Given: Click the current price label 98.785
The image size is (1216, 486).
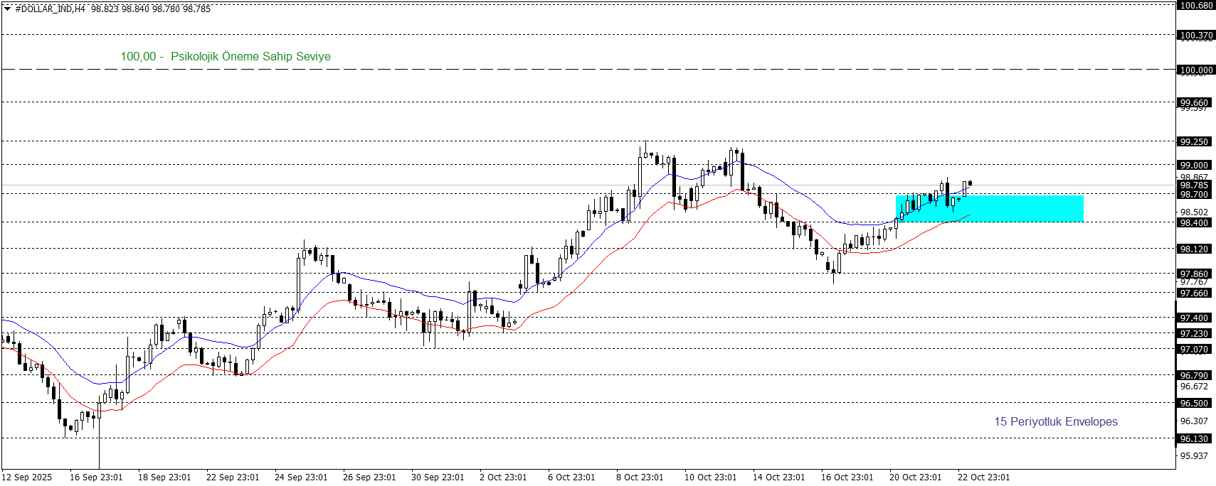Looking at the screenshot, I should (1194, 185).
